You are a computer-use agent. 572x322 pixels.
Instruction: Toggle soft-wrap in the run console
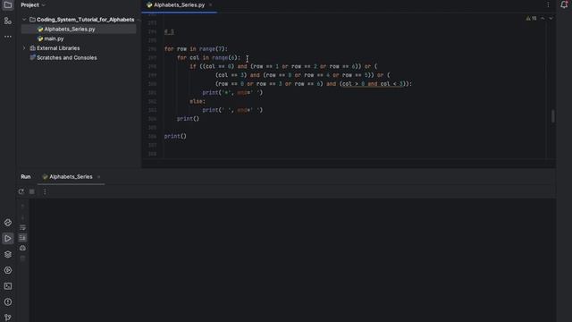point(22,227)
